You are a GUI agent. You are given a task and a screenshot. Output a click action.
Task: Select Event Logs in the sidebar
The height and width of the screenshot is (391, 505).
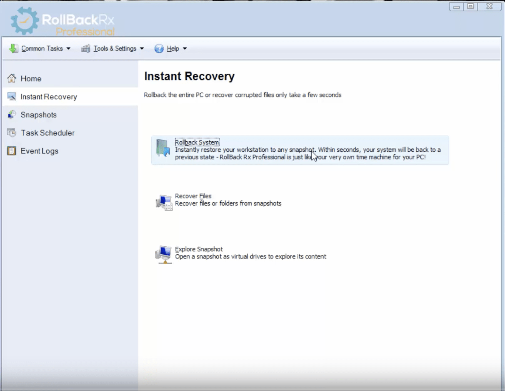click(x=39, y=151)
